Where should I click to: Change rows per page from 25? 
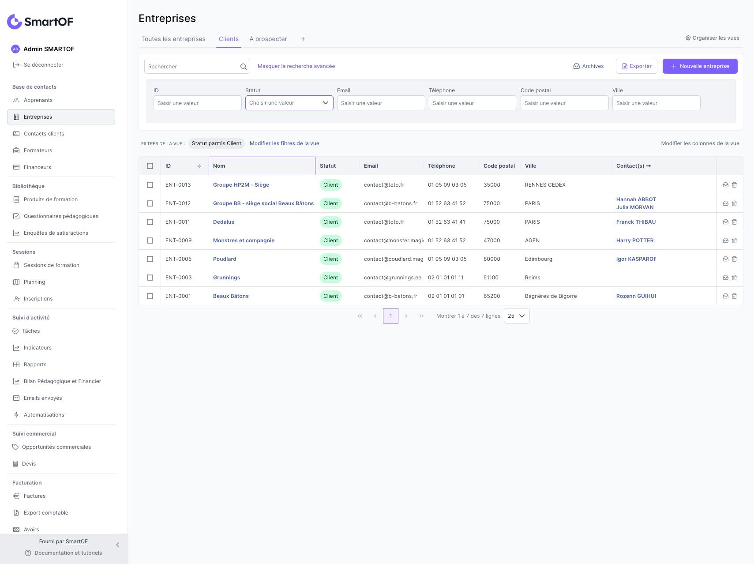coord(516,316)
